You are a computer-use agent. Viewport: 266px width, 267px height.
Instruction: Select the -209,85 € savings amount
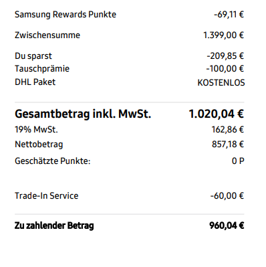coord(225,56)
